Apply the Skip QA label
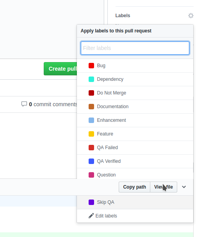The height and width of the screenshot is (237, 203). (x=135, y=202)
